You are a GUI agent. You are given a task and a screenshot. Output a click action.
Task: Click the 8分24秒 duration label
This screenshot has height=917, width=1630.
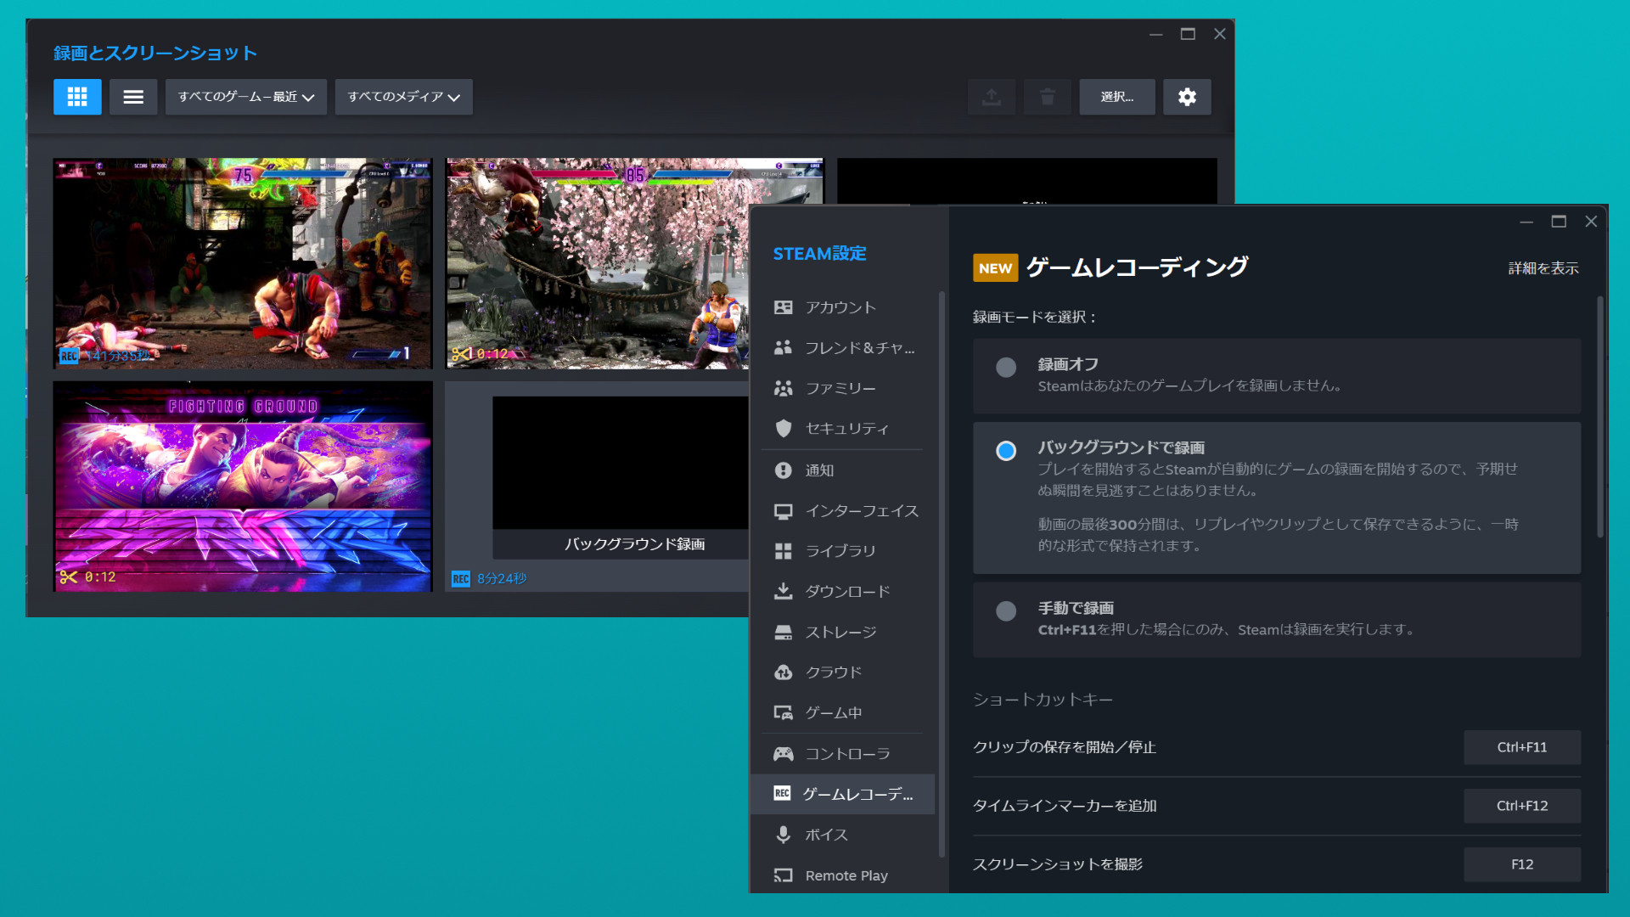point(502,579)
